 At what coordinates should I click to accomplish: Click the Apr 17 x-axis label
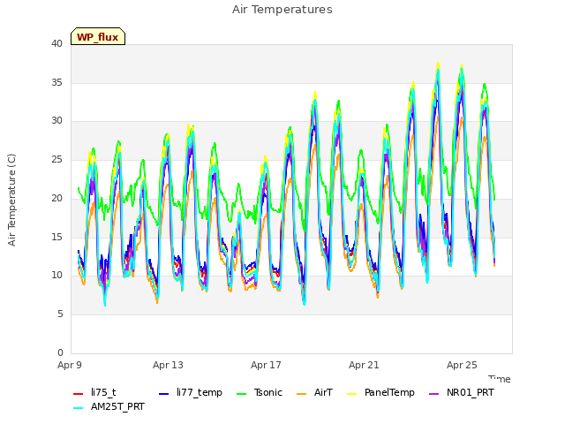pyautogui.click(x=266, y=365)
